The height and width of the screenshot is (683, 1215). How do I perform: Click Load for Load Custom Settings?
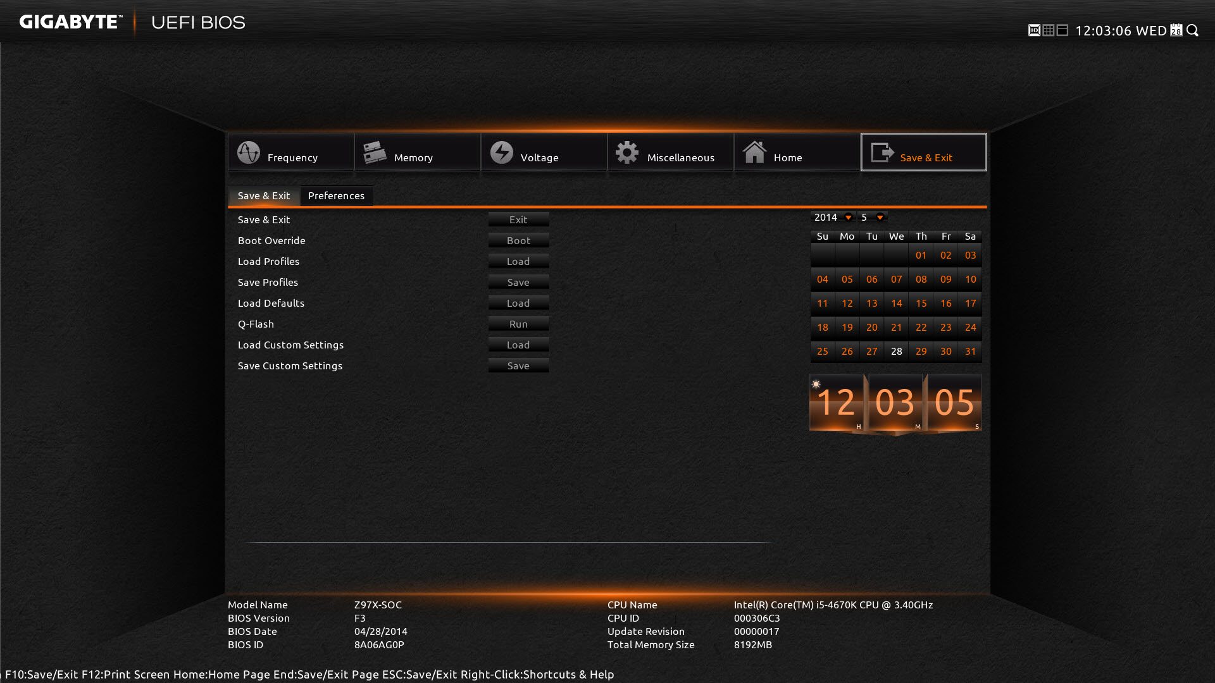point(518,345)
